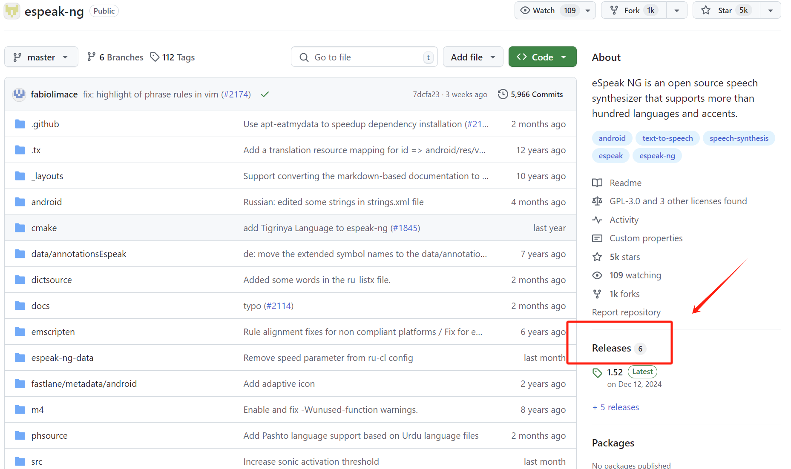Click the .github folder icon

(20, 124)
